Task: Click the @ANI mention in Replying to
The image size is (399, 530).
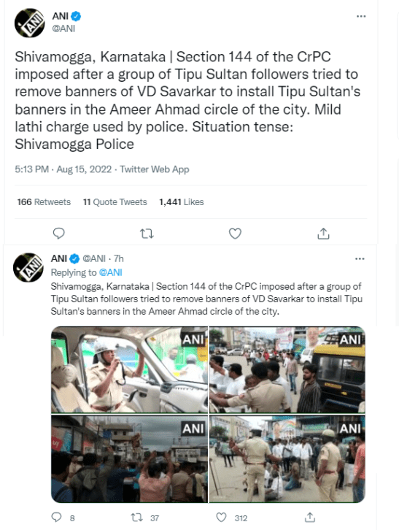Action: 110,272
